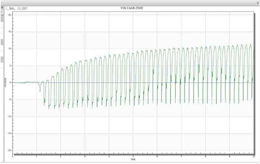Click the 10 tick label on the voltage axis

[x=10, y=49]
